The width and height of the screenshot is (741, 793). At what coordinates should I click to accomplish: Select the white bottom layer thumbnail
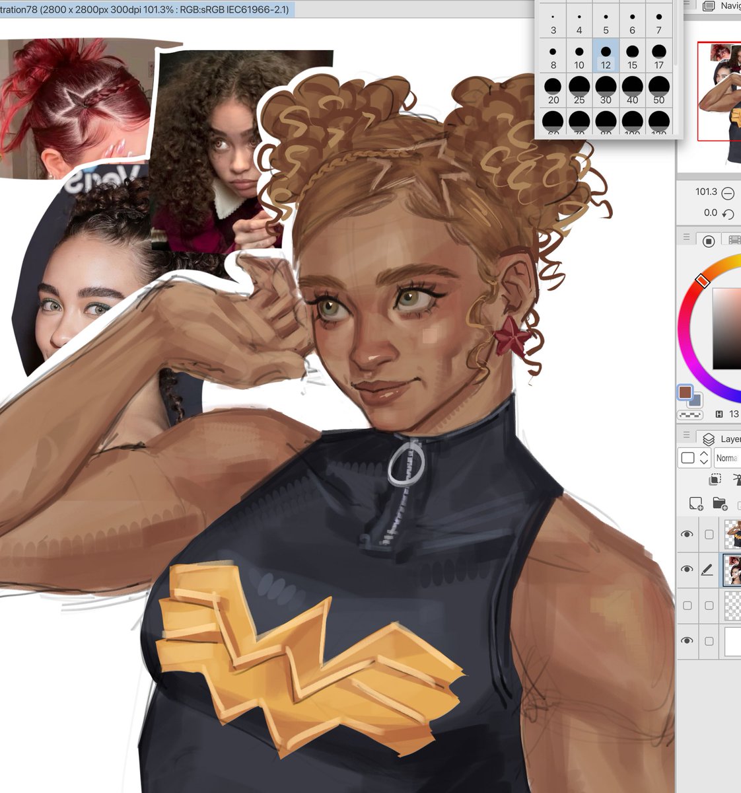point(732,641)
